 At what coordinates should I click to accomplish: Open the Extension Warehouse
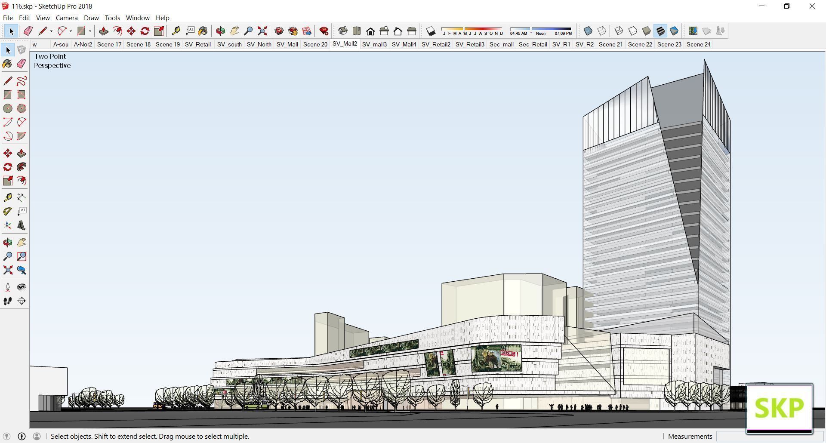pos(293,31)
